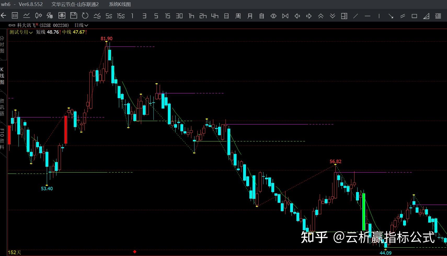
Task: Open the more drawing tools list icon
Action: (x=438, y=16)
